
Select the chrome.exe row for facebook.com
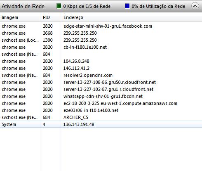101,26
